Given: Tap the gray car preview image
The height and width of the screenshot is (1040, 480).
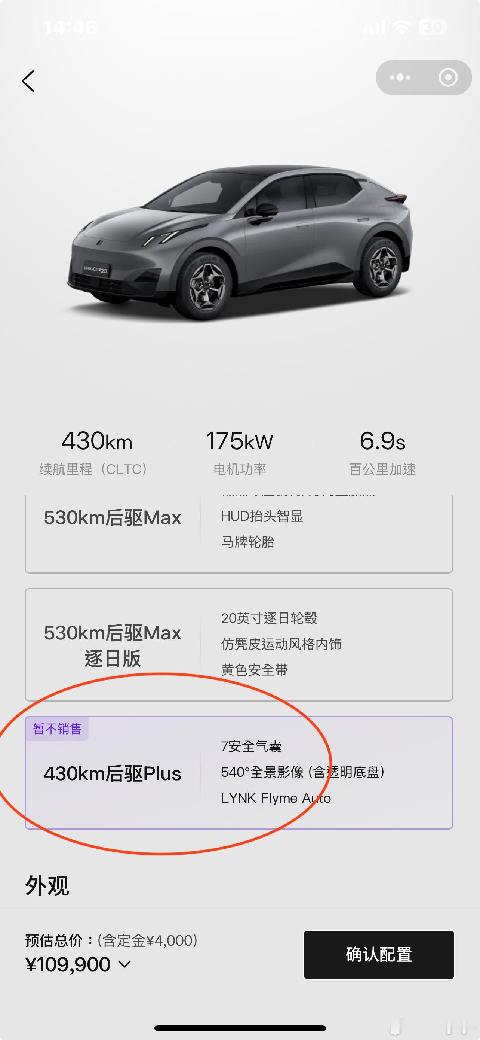Looking at the screenshot, I should 240,242.
